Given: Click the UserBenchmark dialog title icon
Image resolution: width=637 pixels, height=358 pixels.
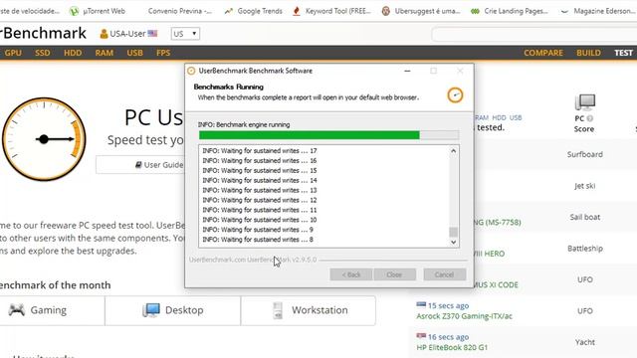Looking at the screenshot, I should [x=191, y=71].
